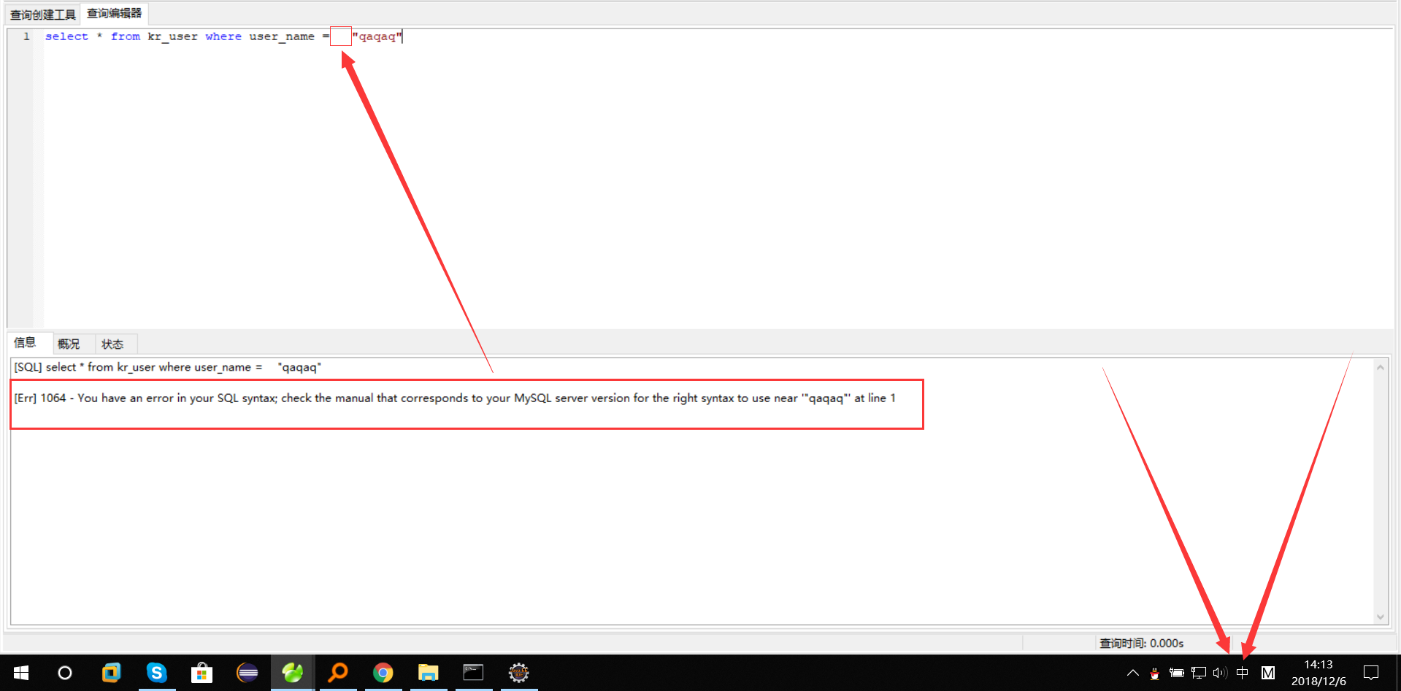Screen dimensions: 1401x691
Task: Switch to the 状态 tab
Action: click(x=113, y=344)
